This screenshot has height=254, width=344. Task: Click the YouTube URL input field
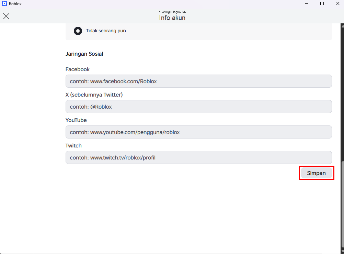(x=198, y=132)
